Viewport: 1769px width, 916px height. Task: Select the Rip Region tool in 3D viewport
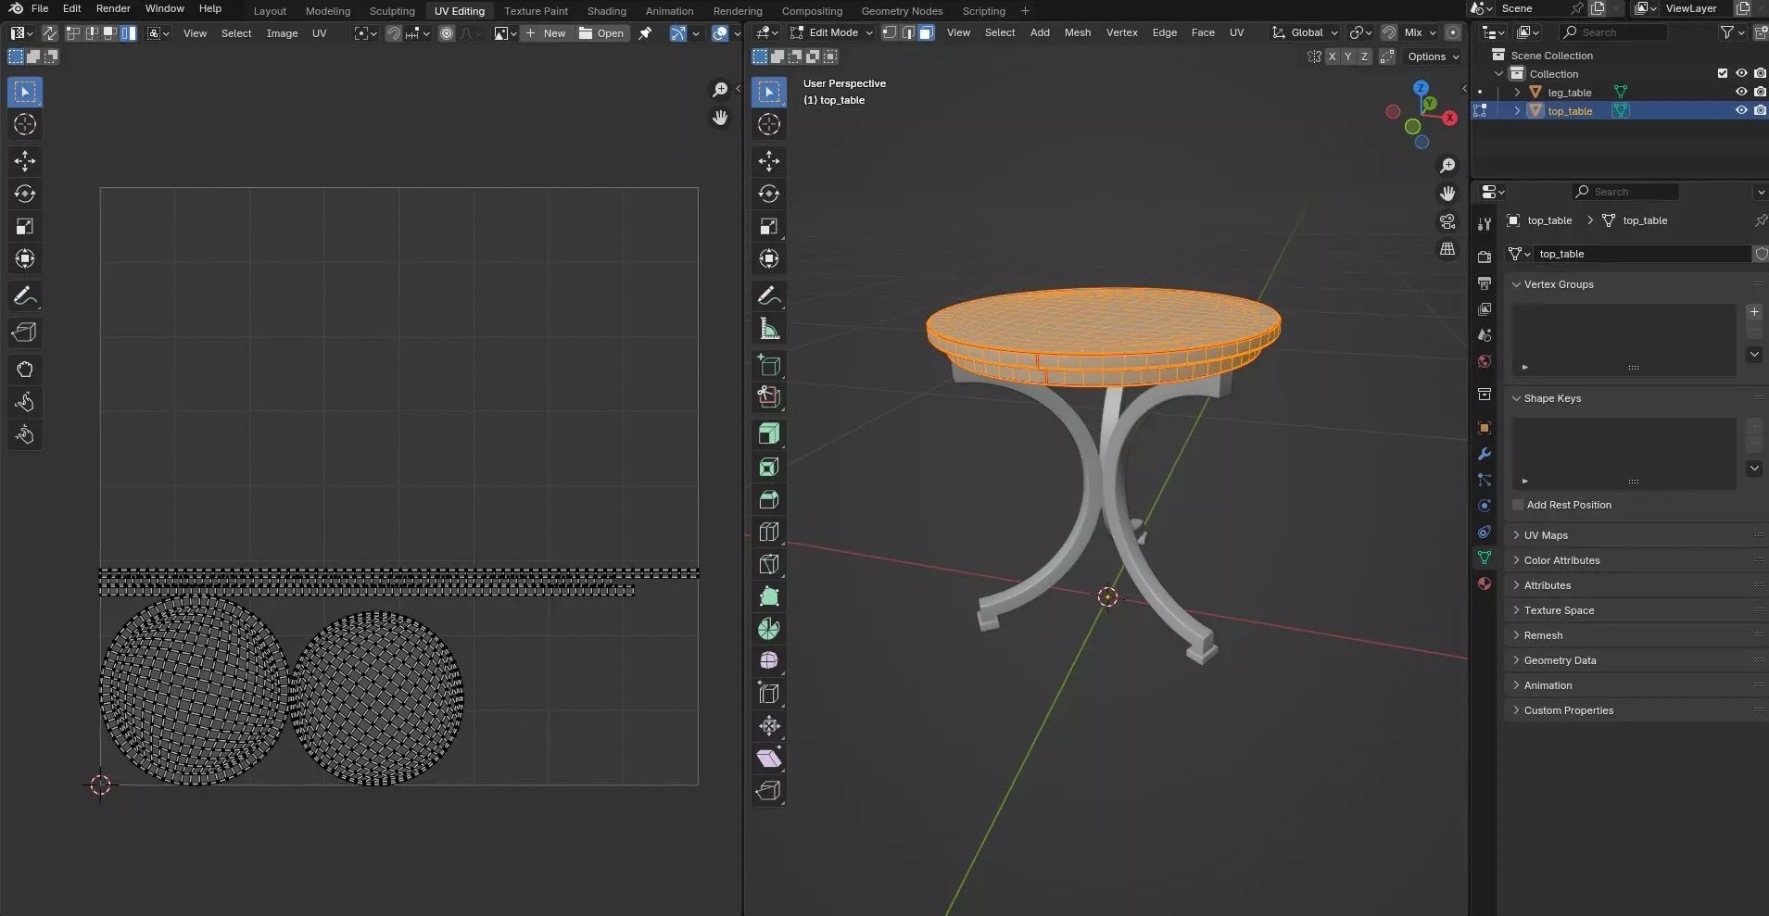(x=769, y=791)
